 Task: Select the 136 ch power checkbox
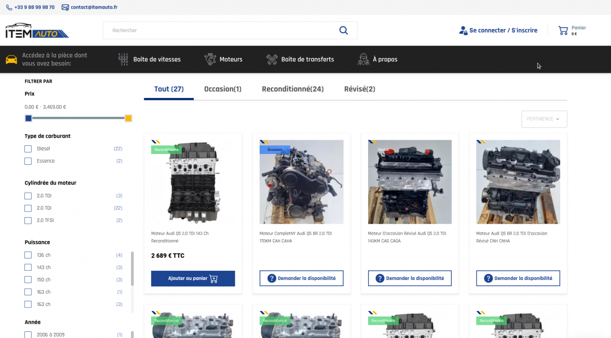tap(28, 255)
